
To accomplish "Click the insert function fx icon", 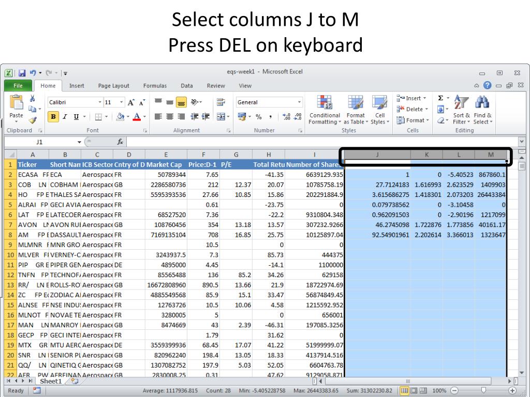I will (x=120, y=142).
